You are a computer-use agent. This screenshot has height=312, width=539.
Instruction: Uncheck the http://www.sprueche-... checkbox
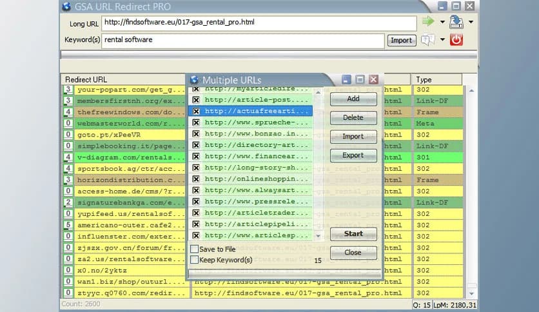click(196, 122)
